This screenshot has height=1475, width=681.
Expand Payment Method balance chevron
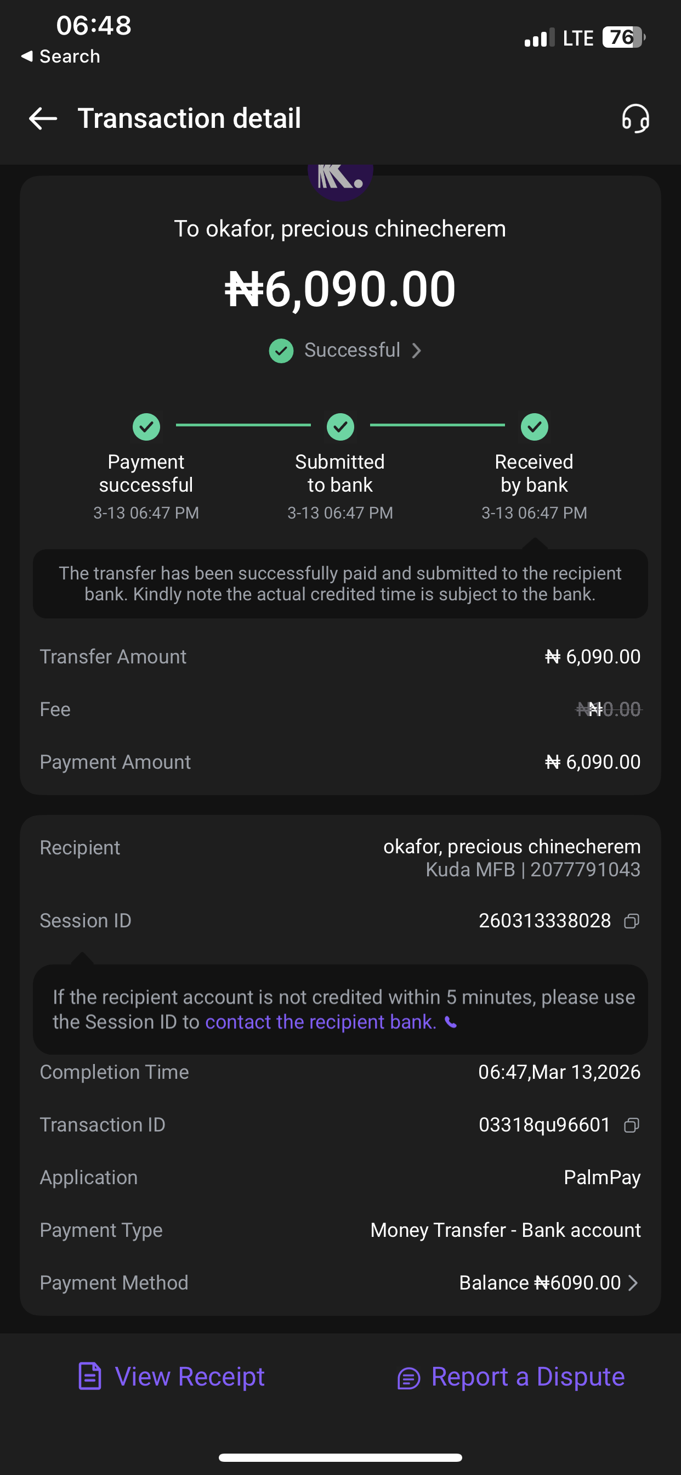point(632,1283)
